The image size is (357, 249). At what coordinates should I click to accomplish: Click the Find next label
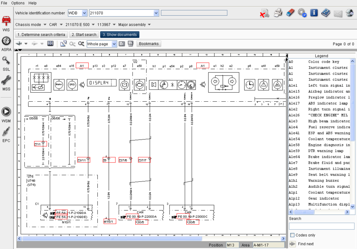click(306, 244)
